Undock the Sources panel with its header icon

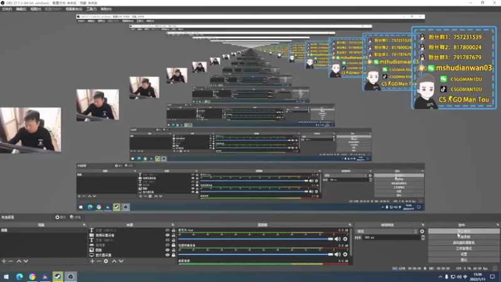173,225
